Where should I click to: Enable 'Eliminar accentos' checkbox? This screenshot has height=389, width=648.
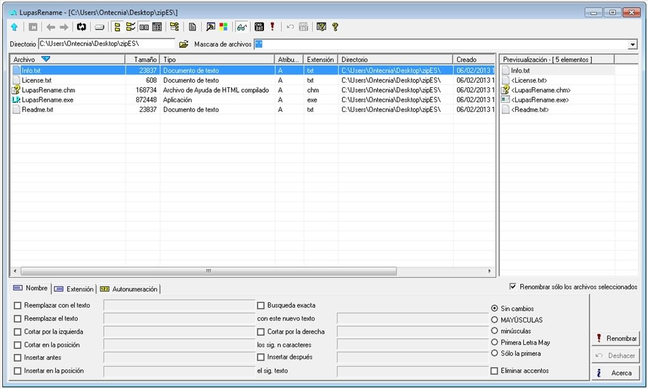coord(494,371)
